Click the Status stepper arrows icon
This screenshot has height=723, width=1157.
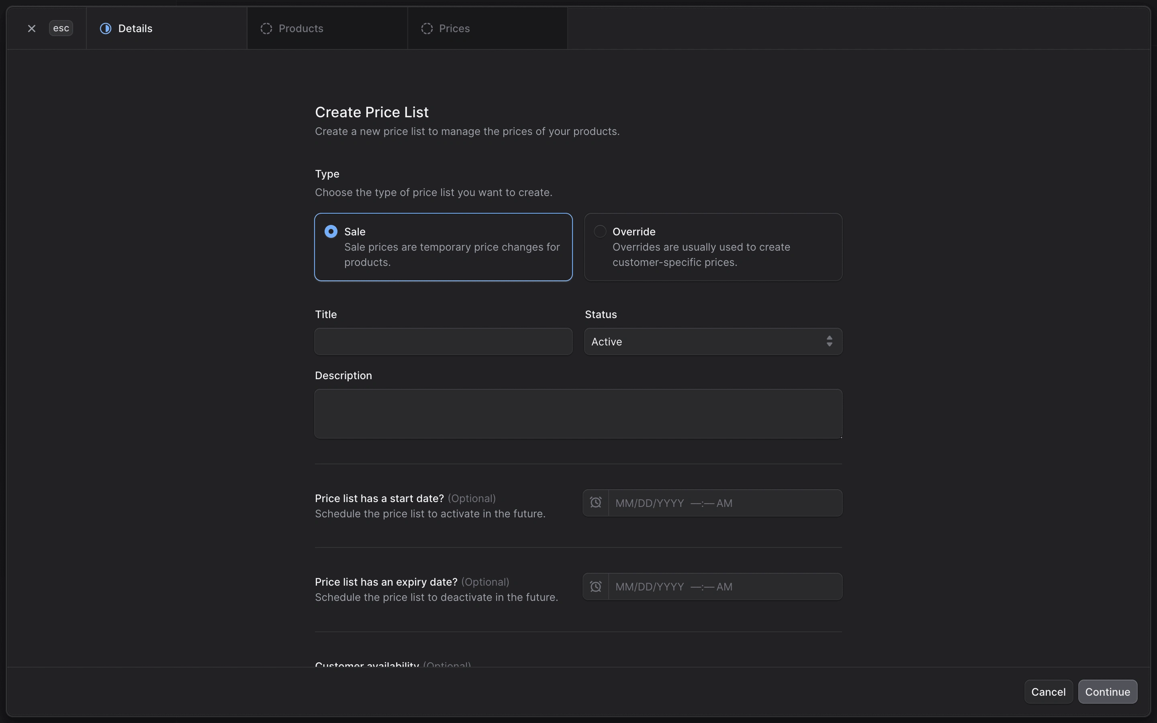coord(830,341)
